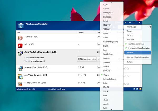Select the Akeeba eXtract Wizard 3.3 name
This screenshot has width=158, height=111.
tap(36, 67)
